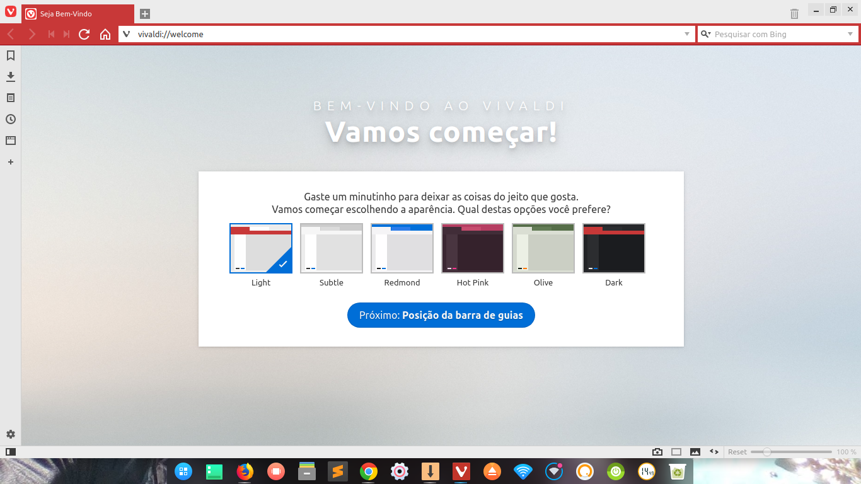The image size is (861, 484).
Task: Open the screen recorder dock icon
Action: point(276,471)
